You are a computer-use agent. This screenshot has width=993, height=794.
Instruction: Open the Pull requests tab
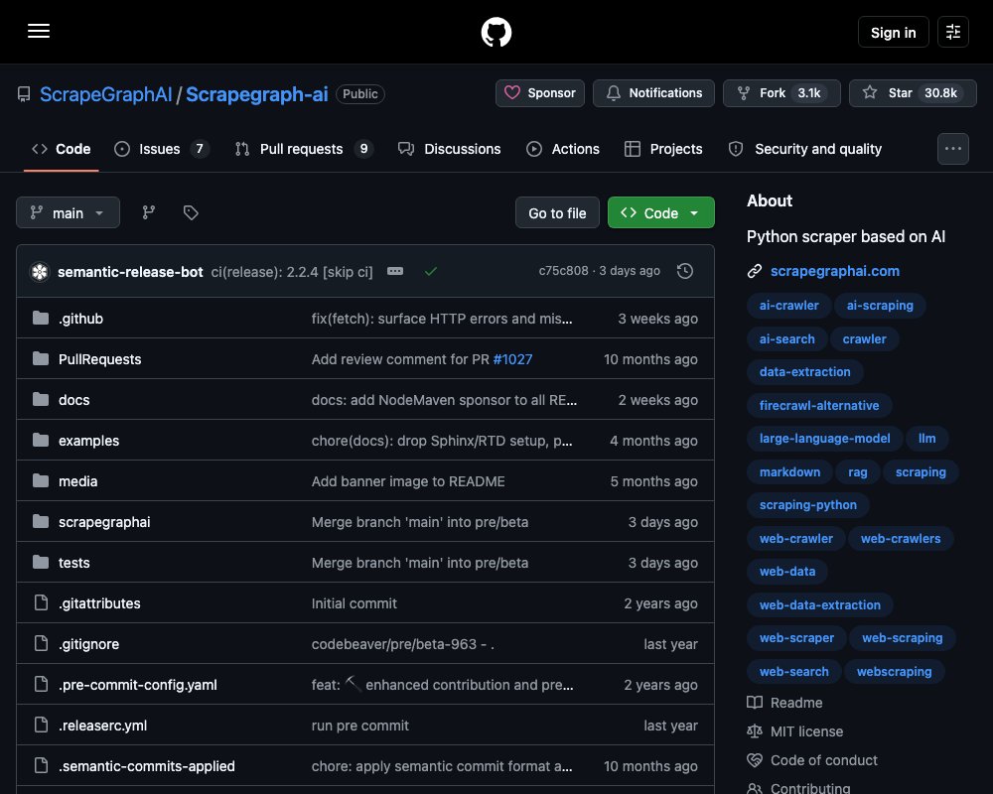(304, 149)
